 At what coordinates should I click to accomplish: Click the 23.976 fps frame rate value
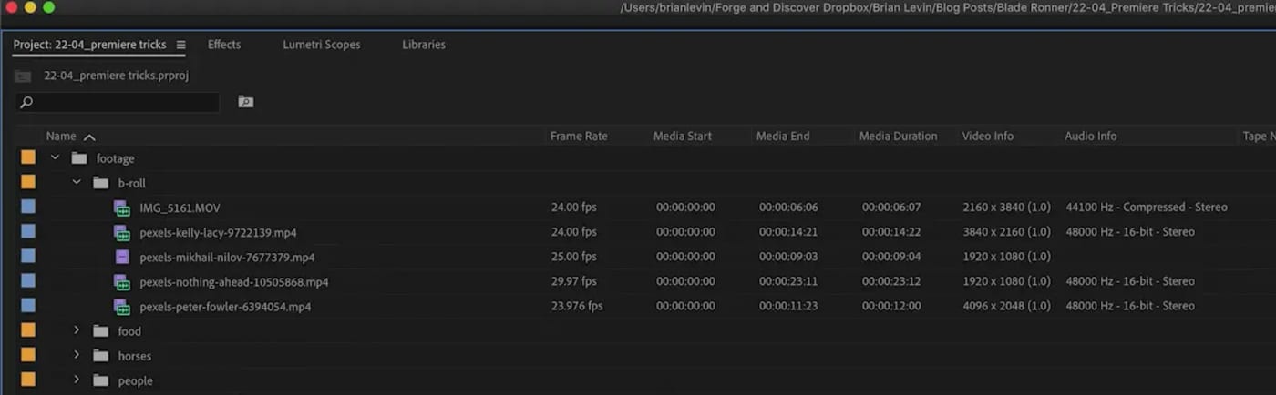577,307
